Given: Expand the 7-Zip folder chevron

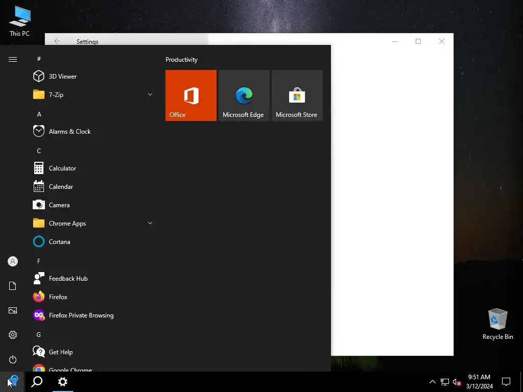Looking at the screenshot, I should click(x=150, y=94).
